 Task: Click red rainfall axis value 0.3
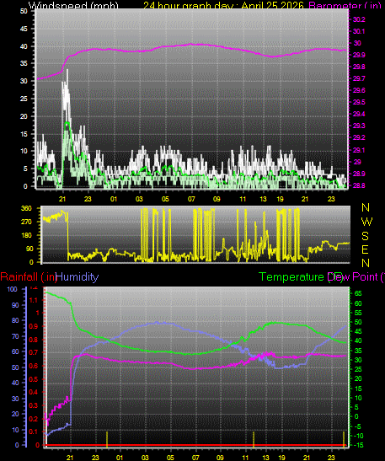tap(33, 405)
